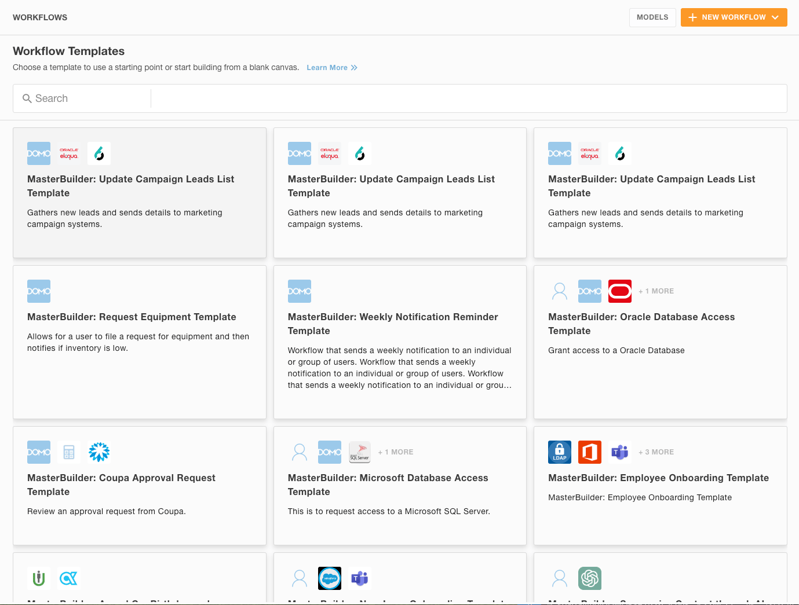Open the Weekly Notification Reminder Template title
Screen dimensions: 799x605
[393, 324]
